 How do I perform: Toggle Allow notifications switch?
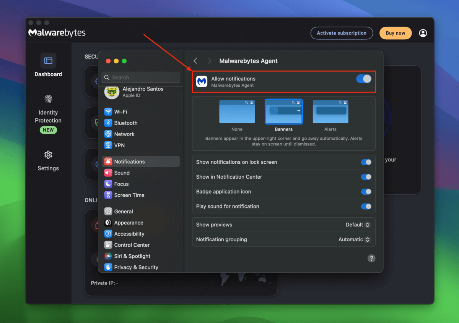[x=364, y=79]
